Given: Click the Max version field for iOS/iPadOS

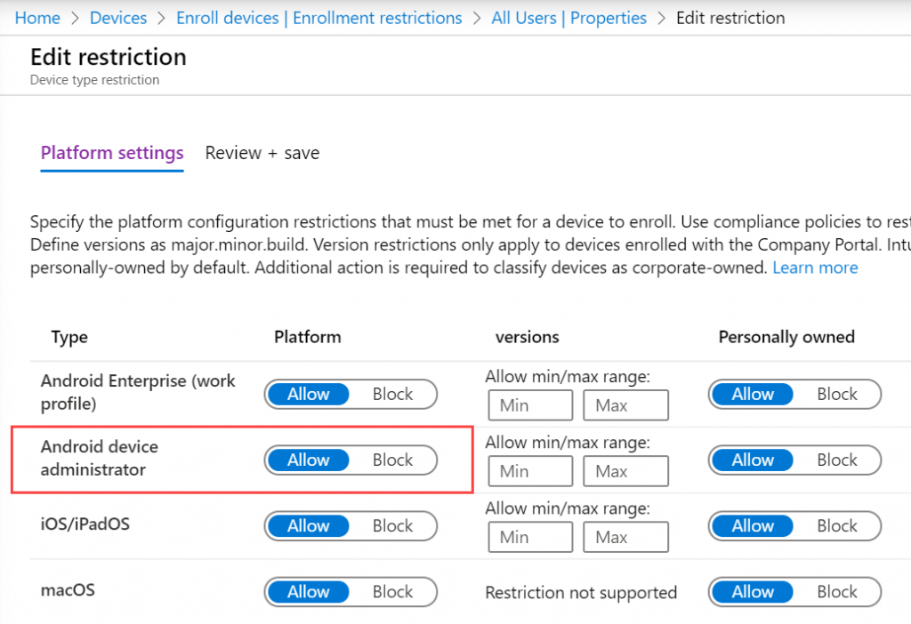Looking at the screenshot, I should tap(625, 537).
